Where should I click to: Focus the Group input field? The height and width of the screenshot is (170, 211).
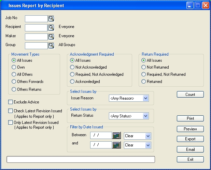(x=36, y=46)
